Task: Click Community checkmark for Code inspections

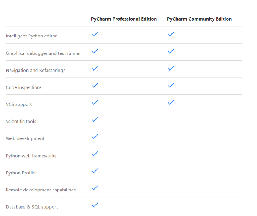Action: tap(171, 85)
